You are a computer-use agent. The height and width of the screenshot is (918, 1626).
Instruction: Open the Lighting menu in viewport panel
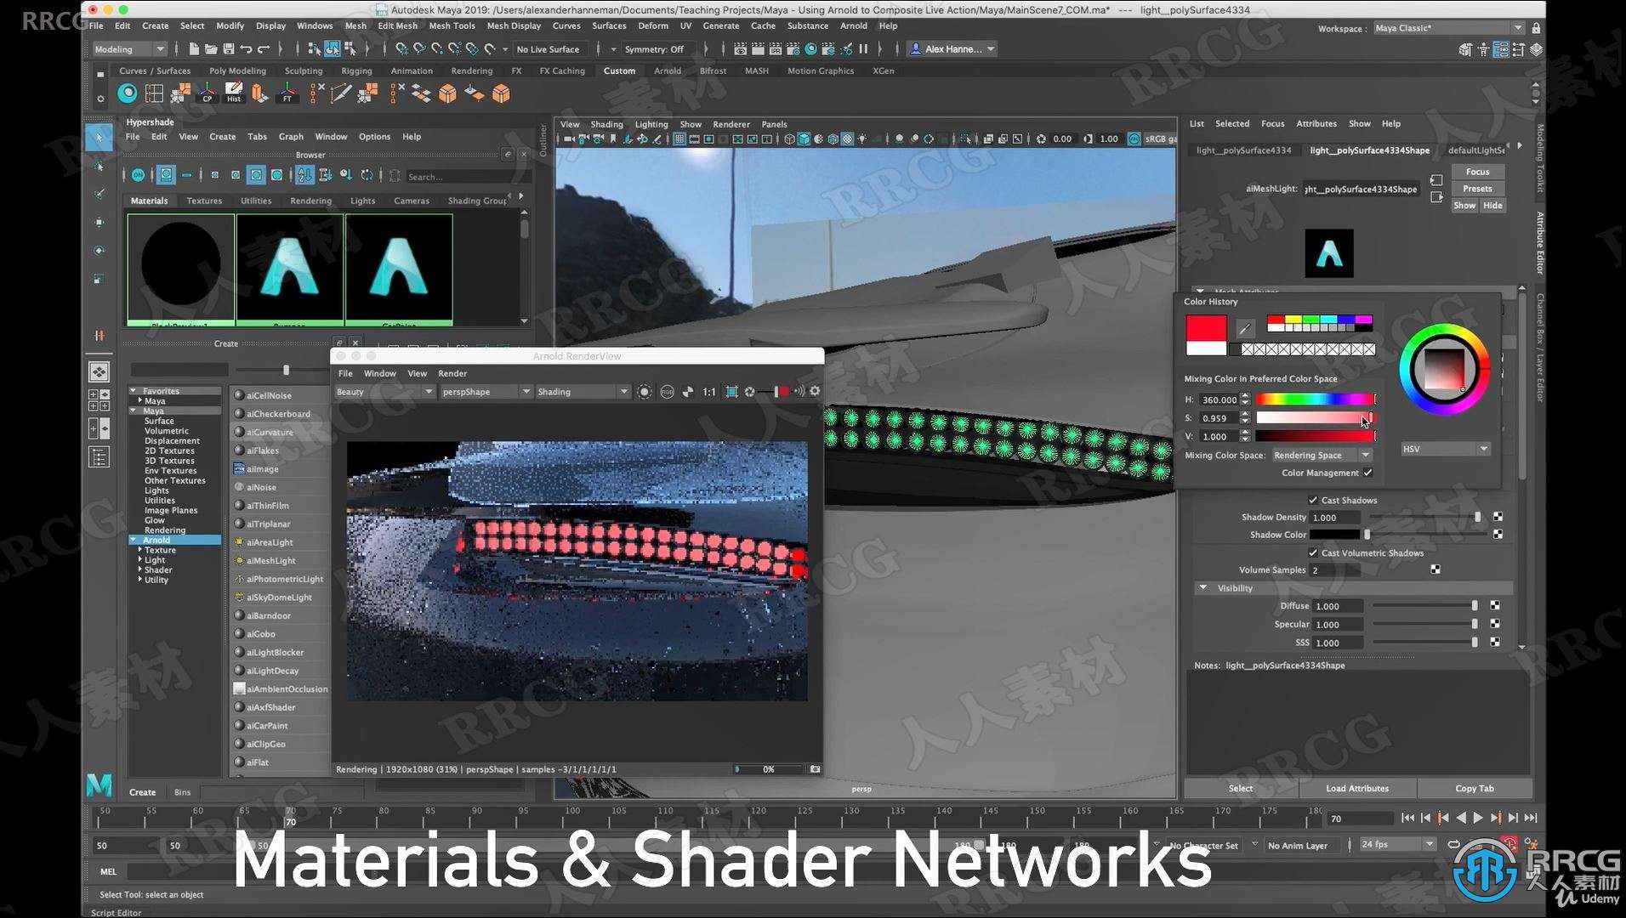tap(651, 124)
